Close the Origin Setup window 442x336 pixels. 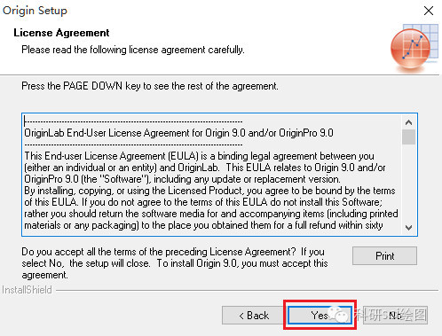click(x=429, y=12)
